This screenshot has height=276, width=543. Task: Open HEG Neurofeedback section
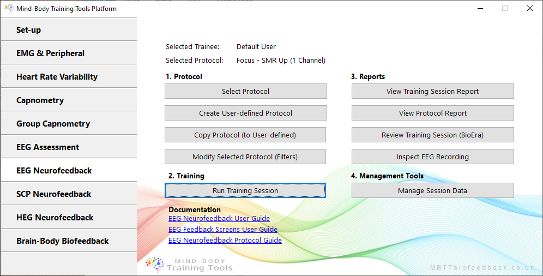pos(69,218)
